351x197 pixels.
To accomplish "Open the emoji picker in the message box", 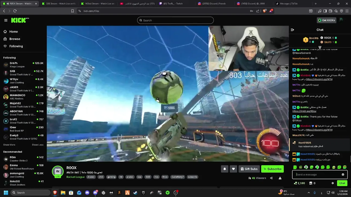I will point(343,175).
